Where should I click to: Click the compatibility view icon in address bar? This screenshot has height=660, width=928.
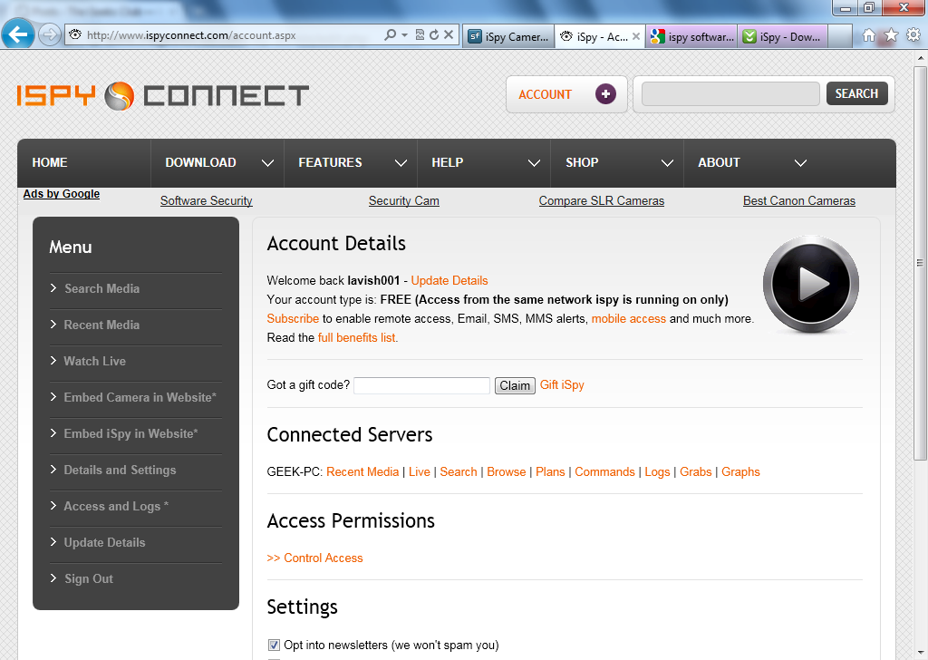pos(420,35)
